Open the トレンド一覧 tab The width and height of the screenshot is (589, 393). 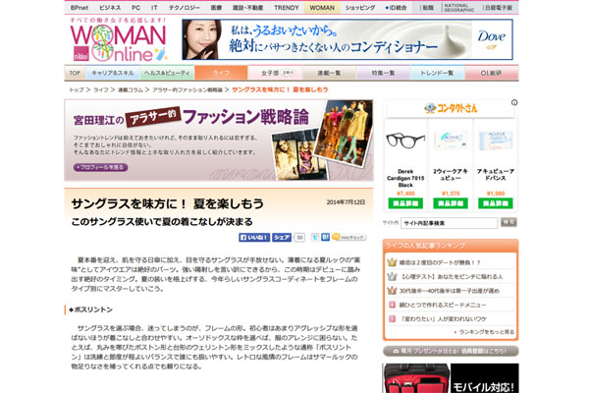coord(437,73)
